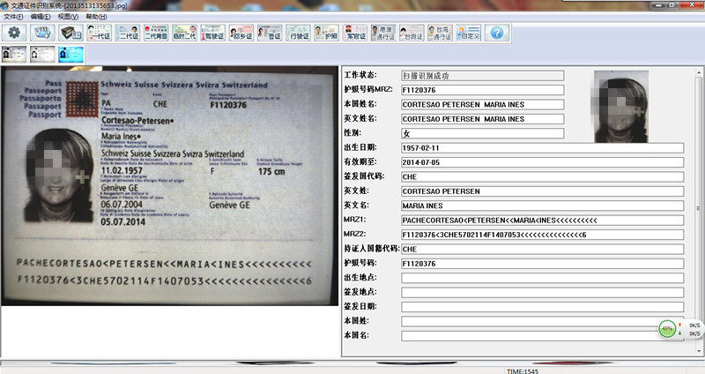Click the MRZ1 field

pyautogui.click(x=542, y=221)
